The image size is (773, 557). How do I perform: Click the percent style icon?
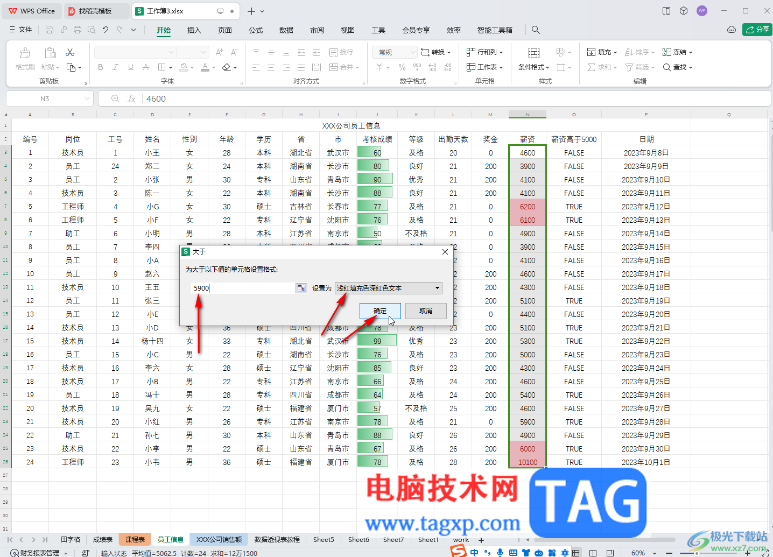click(x=402, y=67)
